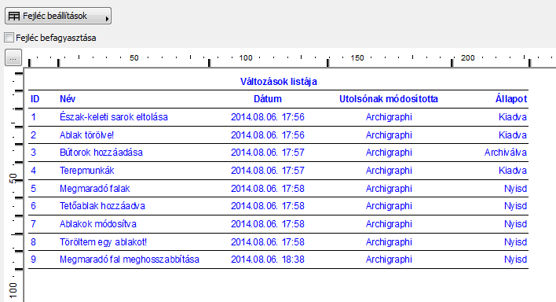
Task: Click Archigraphi in Tetőablak hozzáadva row
Action: coord(389,206)
